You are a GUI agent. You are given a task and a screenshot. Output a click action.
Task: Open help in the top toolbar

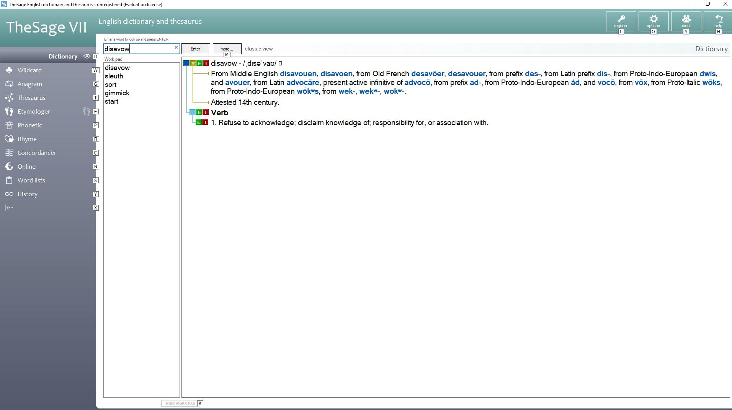click(718, 21)
